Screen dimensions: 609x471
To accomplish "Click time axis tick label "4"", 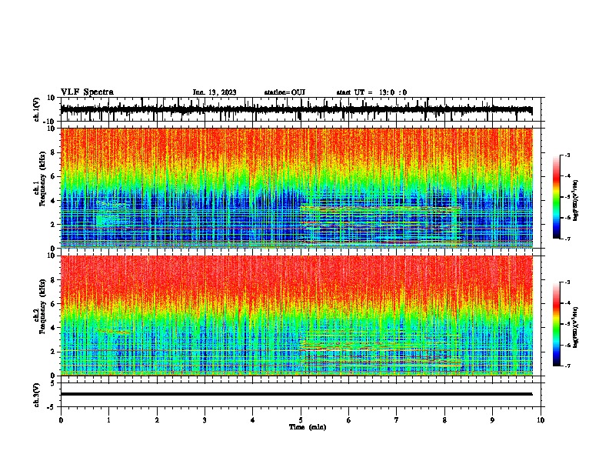I will click(x=252, y=420).
